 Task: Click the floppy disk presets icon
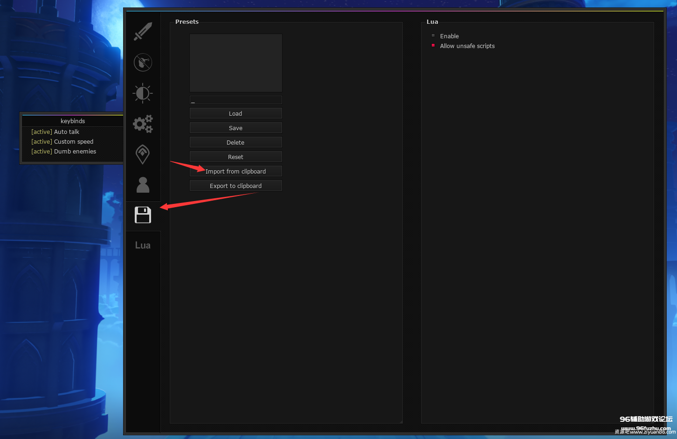coord(143,215)
